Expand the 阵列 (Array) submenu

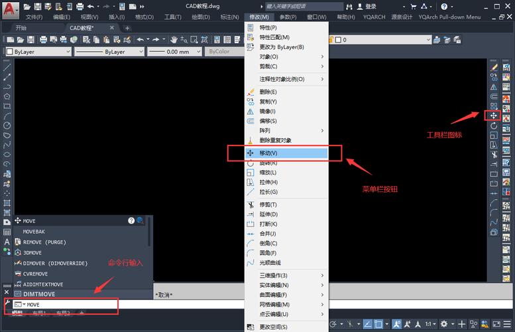pos(285,131)
